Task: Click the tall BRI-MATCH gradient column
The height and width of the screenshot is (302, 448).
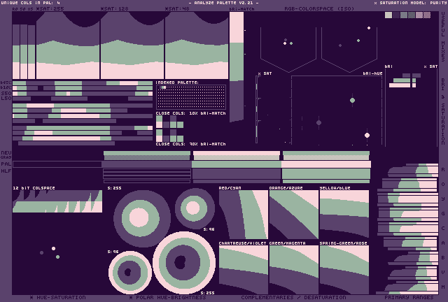Action: point(237,67)
